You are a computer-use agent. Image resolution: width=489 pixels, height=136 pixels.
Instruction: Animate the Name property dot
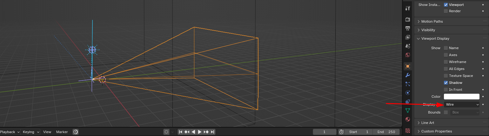(x=483, y=48)
